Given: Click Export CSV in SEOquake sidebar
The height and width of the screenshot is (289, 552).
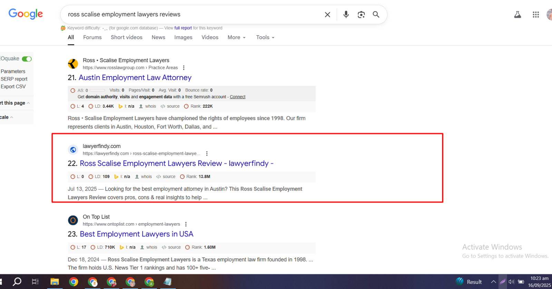Looking at the screenshot, I should [x=13, y=86].
